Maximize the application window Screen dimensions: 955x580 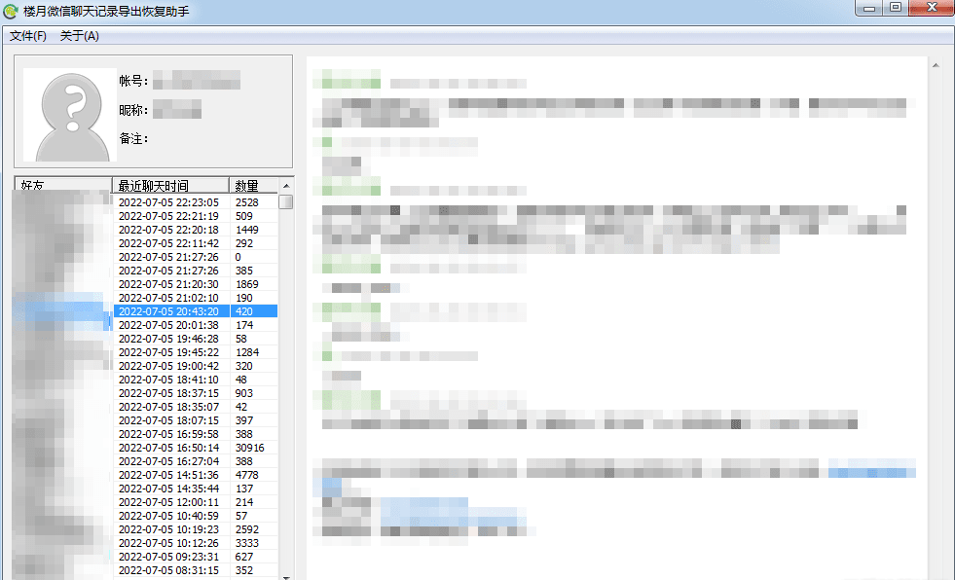[895, 9]
